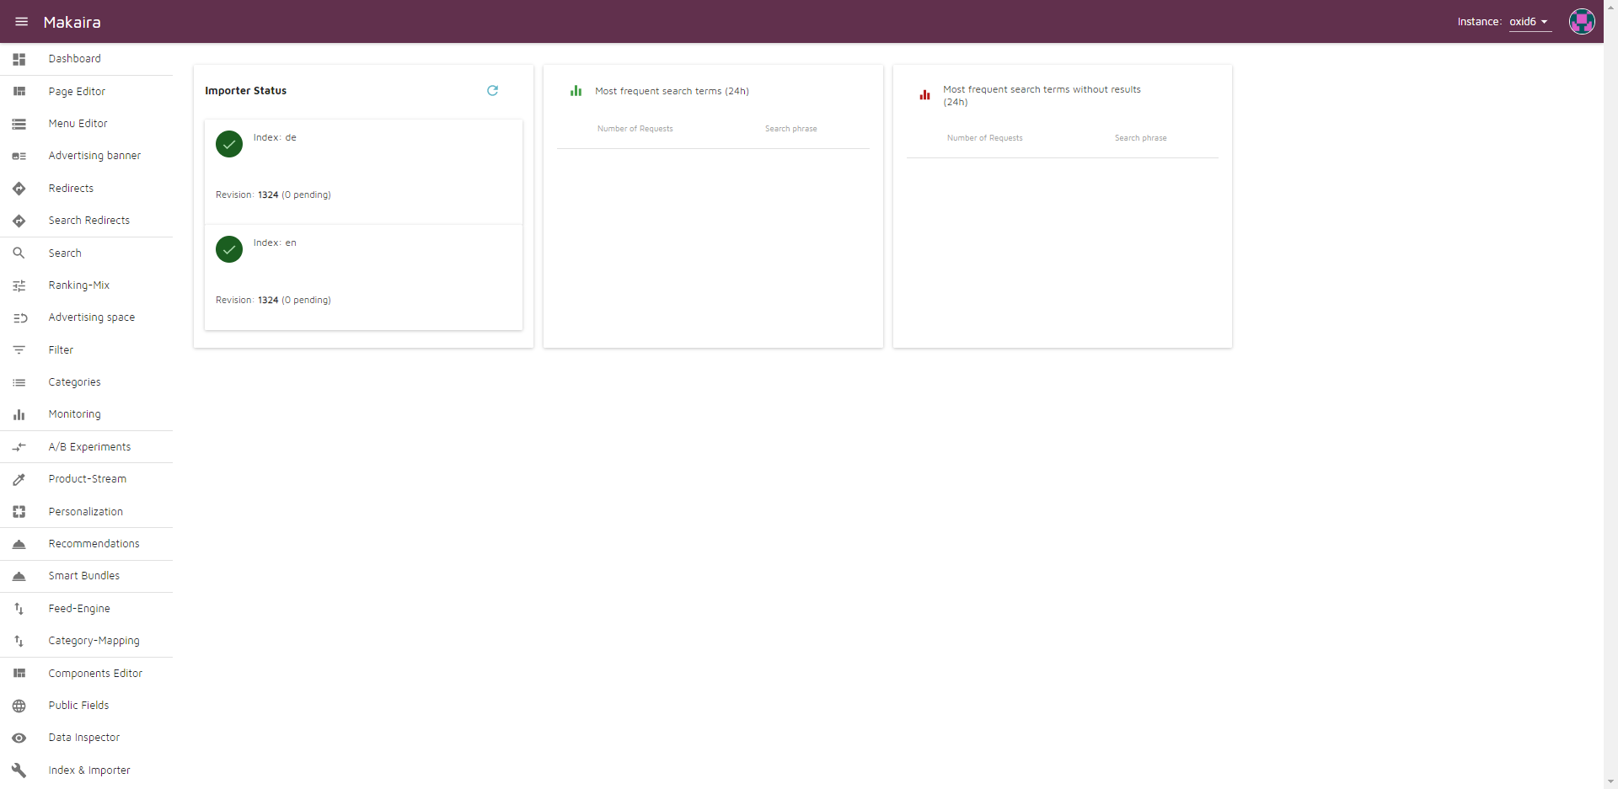Click the Feed-Engine arrows icon
Image resolution: width=1618 pixels, height=789 pixels.
pos(19,609)
